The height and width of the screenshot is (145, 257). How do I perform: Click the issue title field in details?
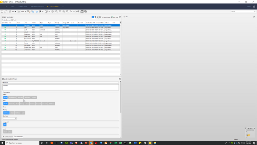point(61,83)
